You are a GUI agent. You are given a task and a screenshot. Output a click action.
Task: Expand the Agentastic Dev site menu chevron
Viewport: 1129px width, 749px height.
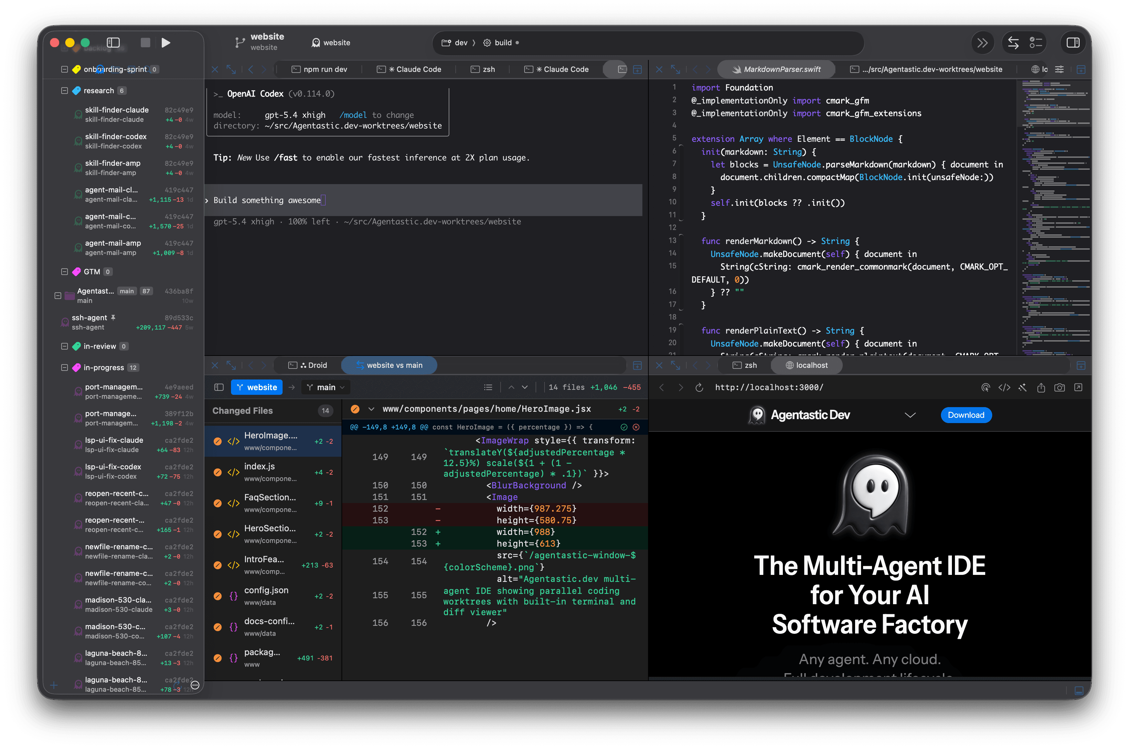(x=910, y=415)
